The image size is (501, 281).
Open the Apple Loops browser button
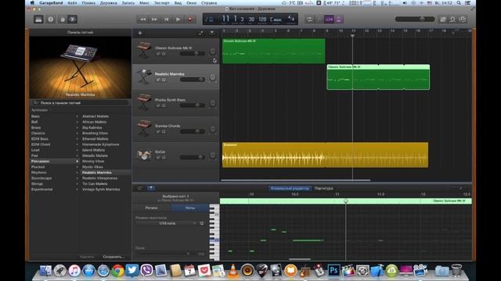tap(452, 20)
